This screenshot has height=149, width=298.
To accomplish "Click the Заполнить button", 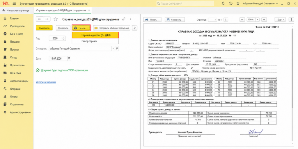I will click(44, 28).
